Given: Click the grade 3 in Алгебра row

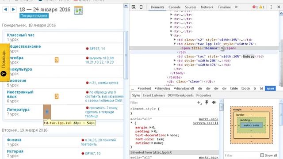Looking at the screenshot, I should [57, 60].
